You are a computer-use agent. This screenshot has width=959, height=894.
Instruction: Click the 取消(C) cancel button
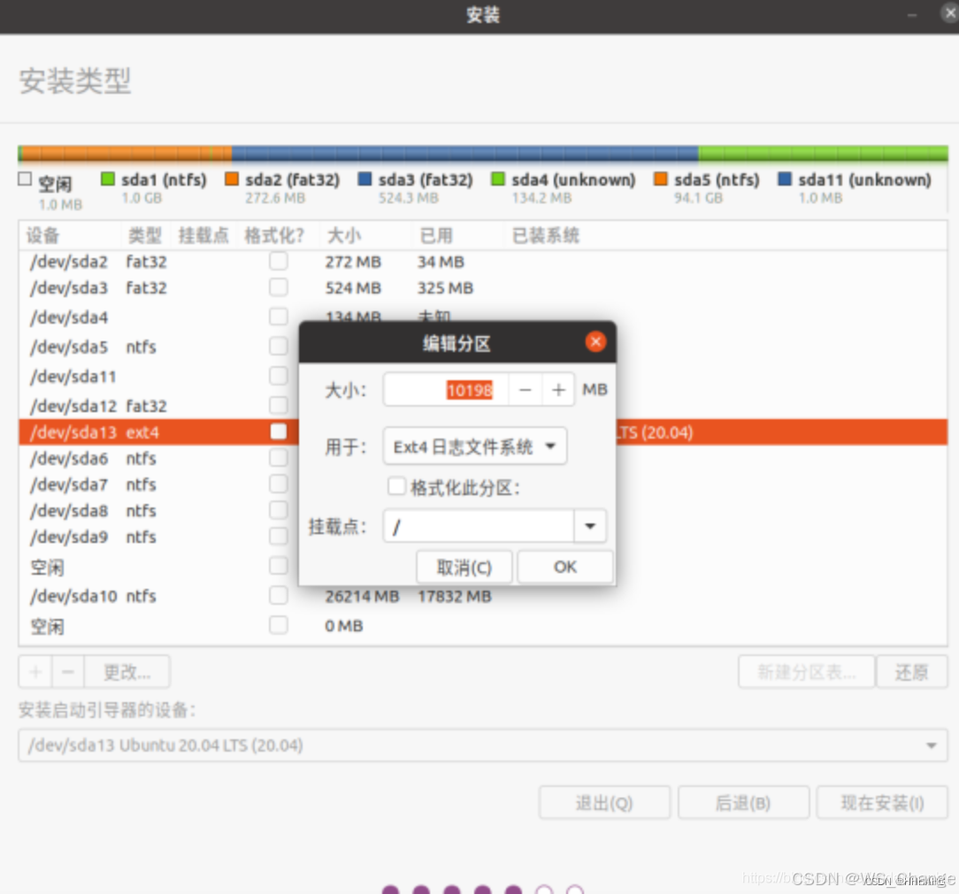464,567
